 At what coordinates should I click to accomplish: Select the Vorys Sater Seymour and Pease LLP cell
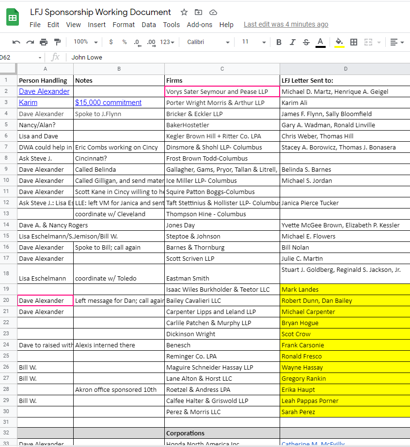tap(222, 91)
